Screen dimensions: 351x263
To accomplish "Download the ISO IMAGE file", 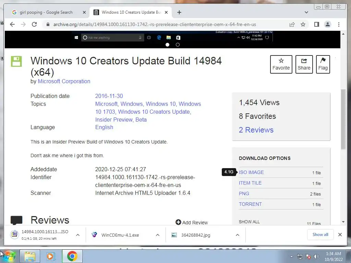I will [x=251, y=172].
